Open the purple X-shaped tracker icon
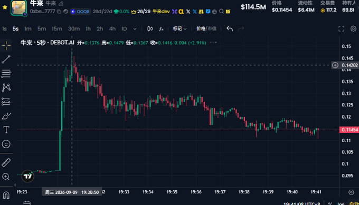The image size is (359, 205). coord(174,12)
